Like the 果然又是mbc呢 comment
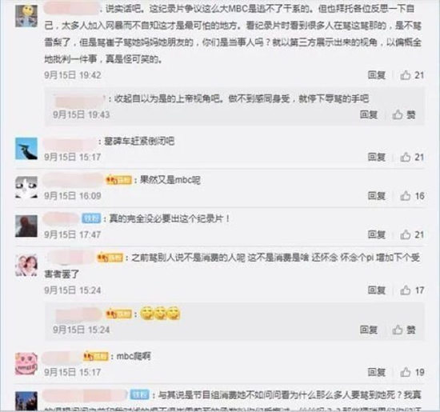Screen dimensions: 440x412 [x=412, y=196]
